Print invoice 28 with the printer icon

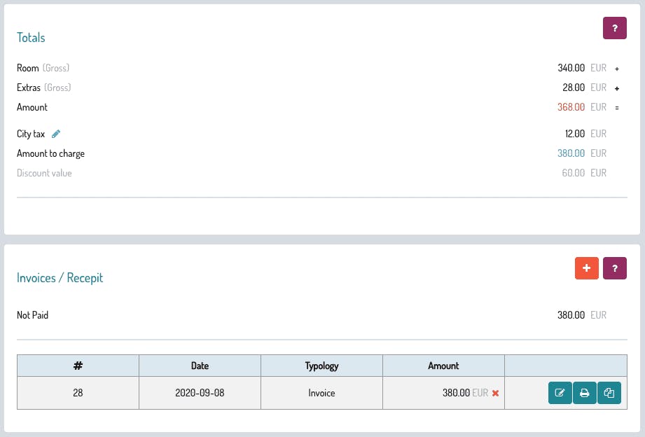585,393
